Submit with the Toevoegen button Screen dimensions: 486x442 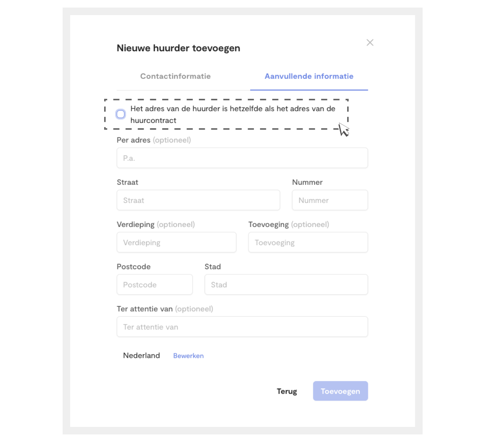click(x=340, y=391)
